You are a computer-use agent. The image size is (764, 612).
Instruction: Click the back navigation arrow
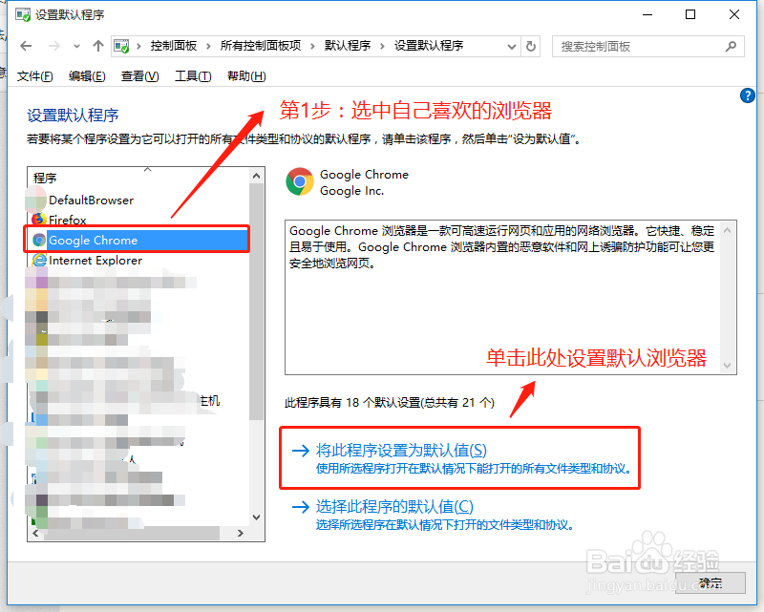(26, 46)
